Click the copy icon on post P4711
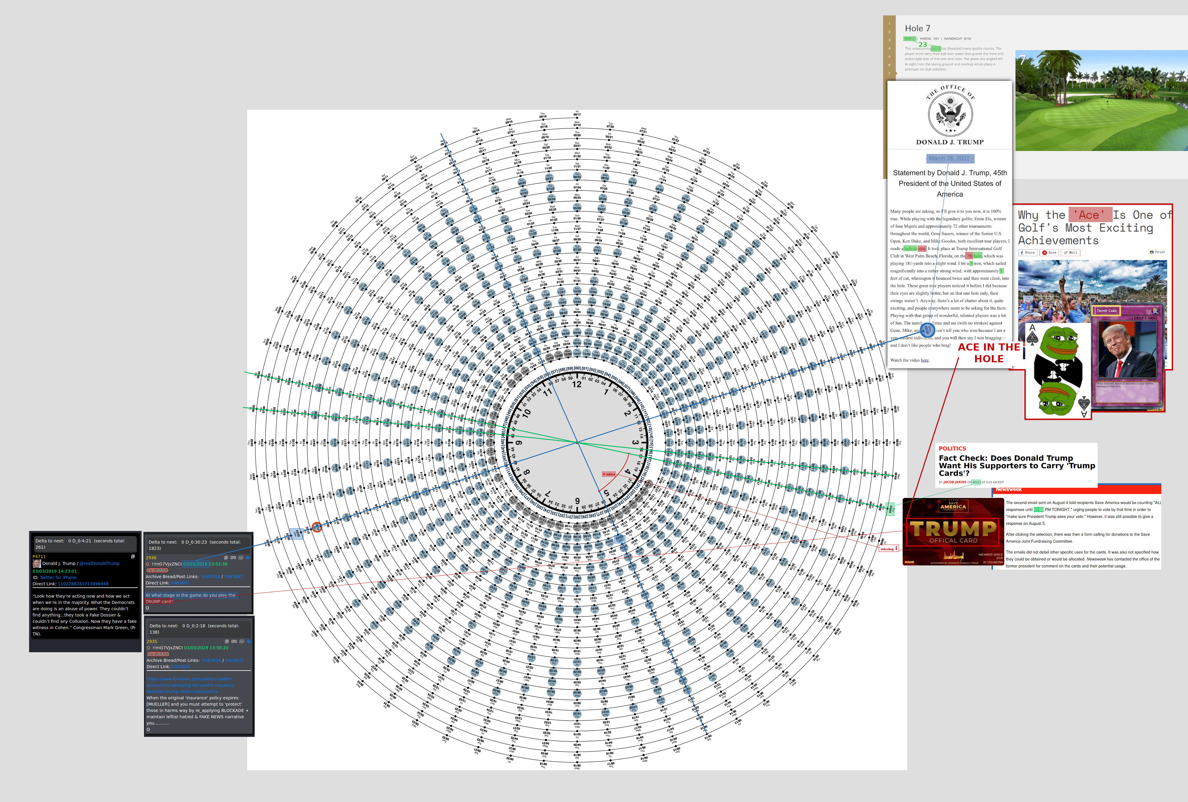 tap(133, 556)
